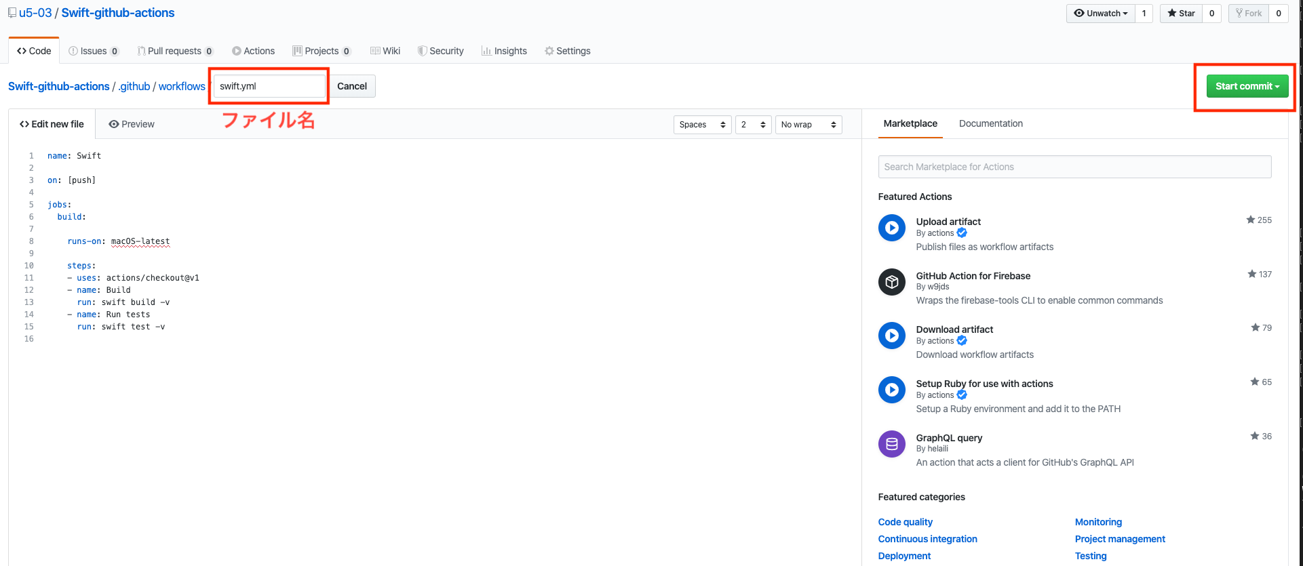This screenshot has width=1303, height=566.
Task: Open the Spaces indent mode dropdown
Action: point(702,125)
